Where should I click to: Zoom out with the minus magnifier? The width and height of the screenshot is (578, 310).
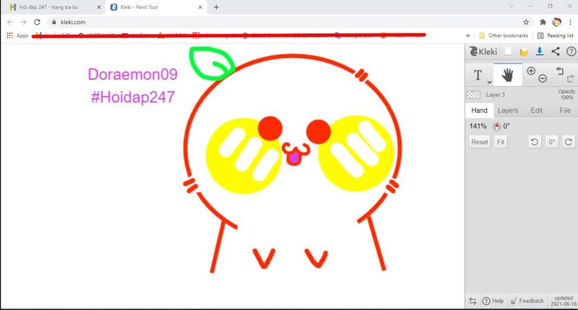coord(542,78)
